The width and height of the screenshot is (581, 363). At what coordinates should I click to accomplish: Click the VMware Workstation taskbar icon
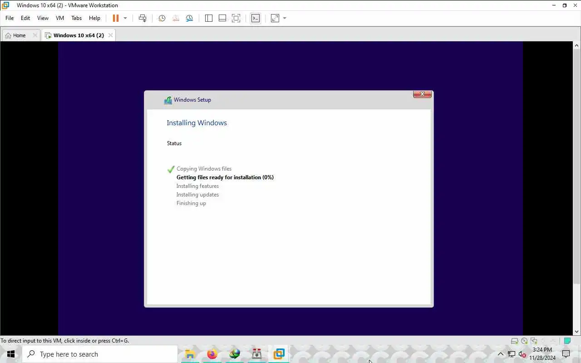click(x=279, y=354)
